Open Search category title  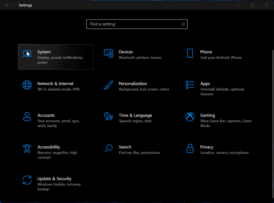pyautogui.click(x=125, y=147)
